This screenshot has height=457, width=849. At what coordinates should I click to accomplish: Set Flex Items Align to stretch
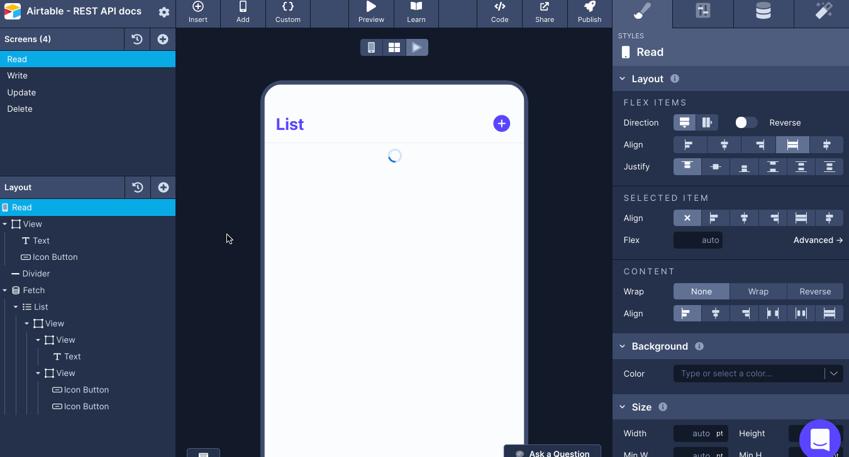click(x=792, y=145)
